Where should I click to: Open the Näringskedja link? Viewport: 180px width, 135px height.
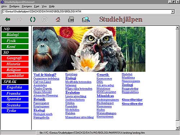[41, 117]
